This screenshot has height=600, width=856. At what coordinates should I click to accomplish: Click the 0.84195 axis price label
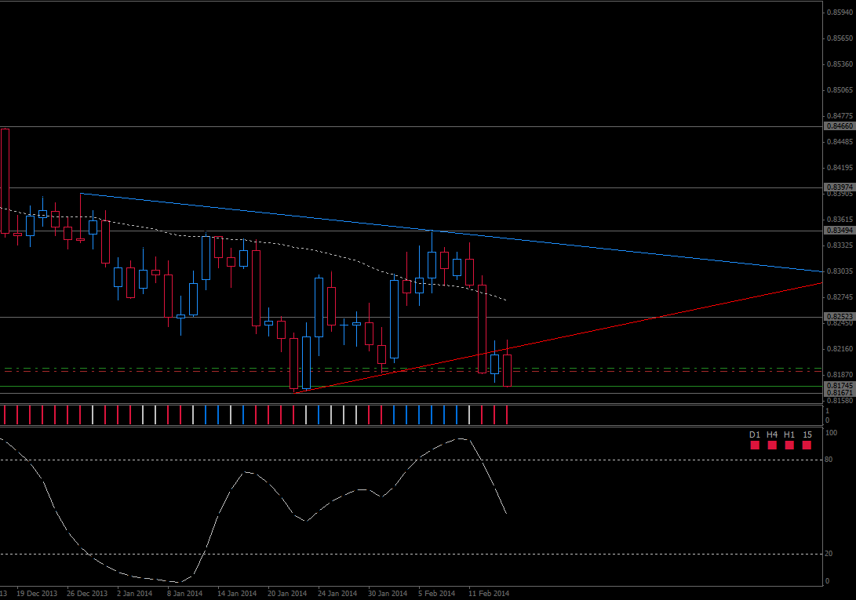pyautogui.click(x=840, y=168)
